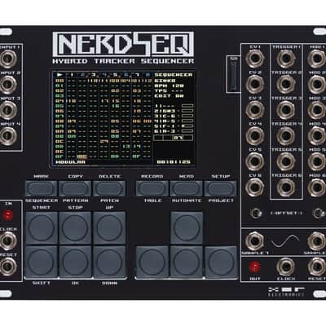Choose the TRIGGER 2 jack
The width and height of the screenshot is (326, 326).
coord(286,84)
